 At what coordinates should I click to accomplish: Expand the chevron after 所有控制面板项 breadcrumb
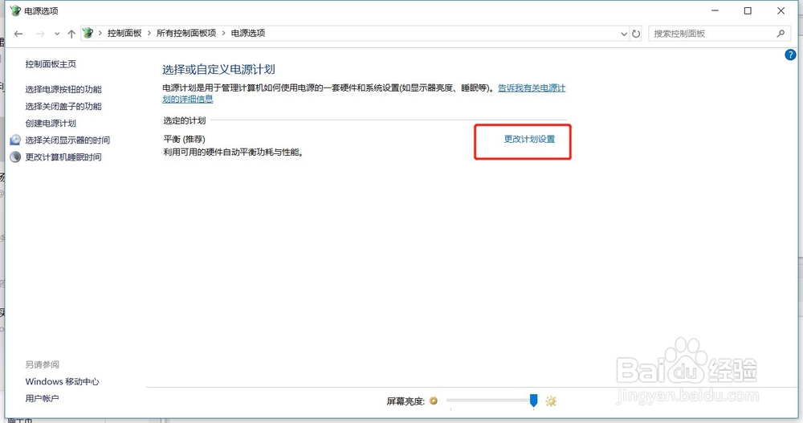point(224,33)
